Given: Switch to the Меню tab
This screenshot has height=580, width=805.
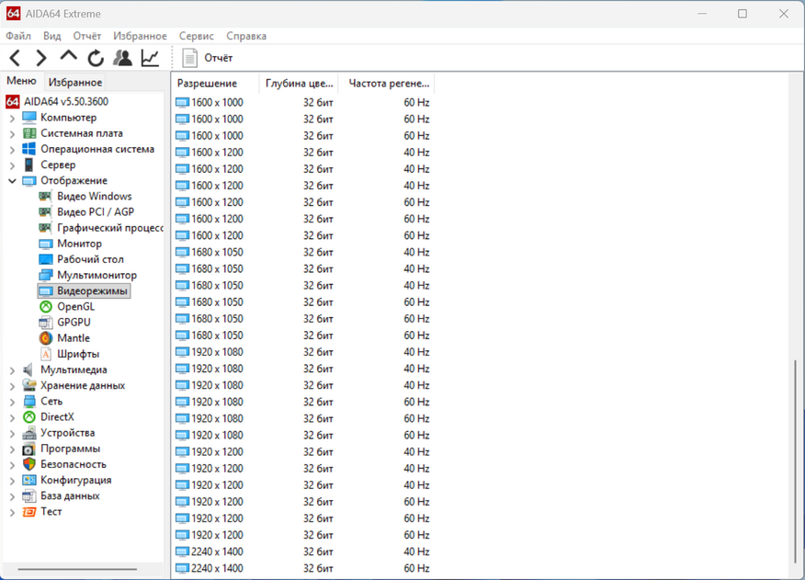Looking at the screenshot, I should point(21,81).
